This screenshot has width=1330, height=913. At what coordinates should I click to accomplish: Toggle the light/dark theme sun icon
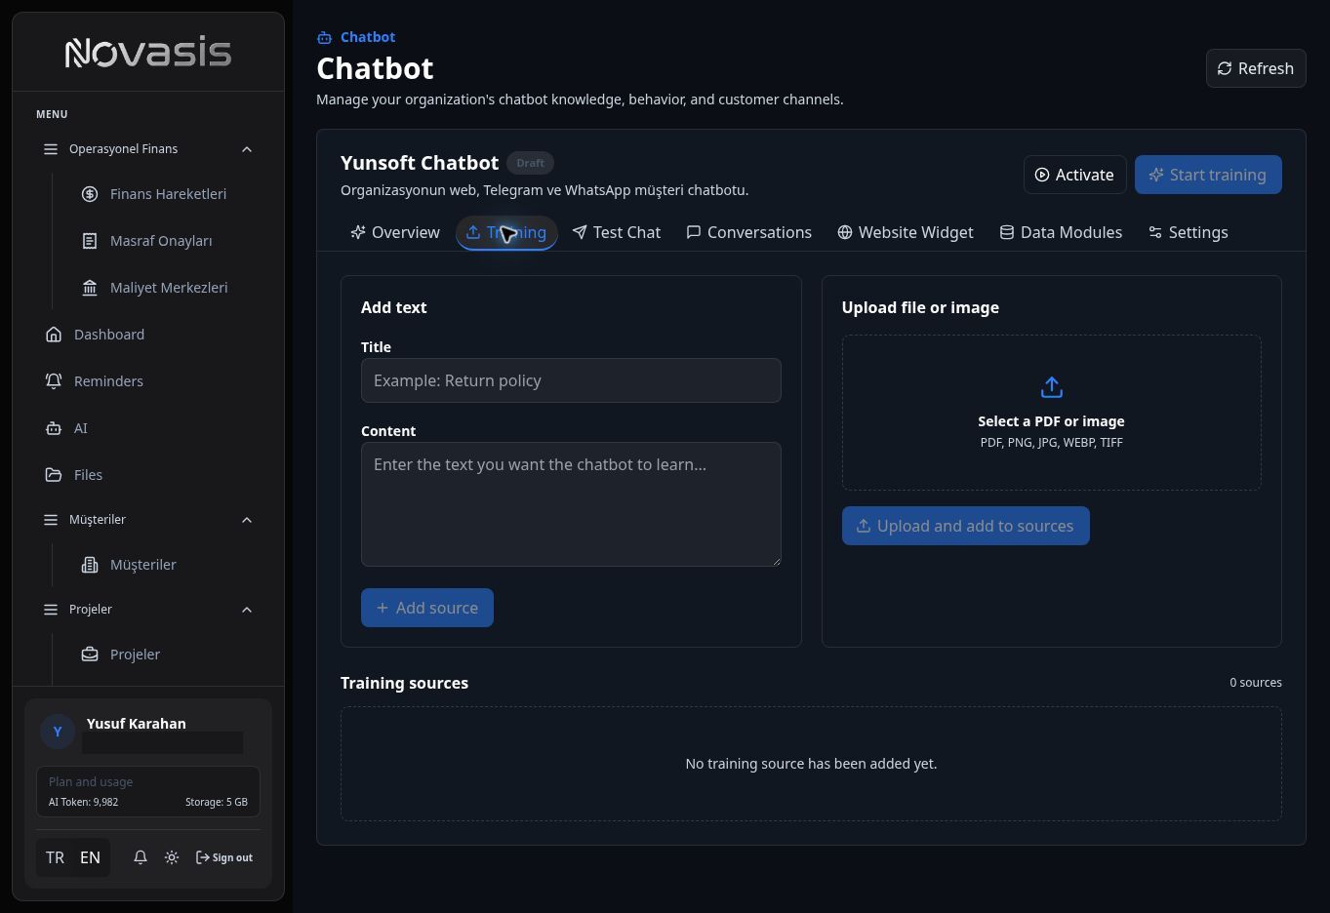172,857
